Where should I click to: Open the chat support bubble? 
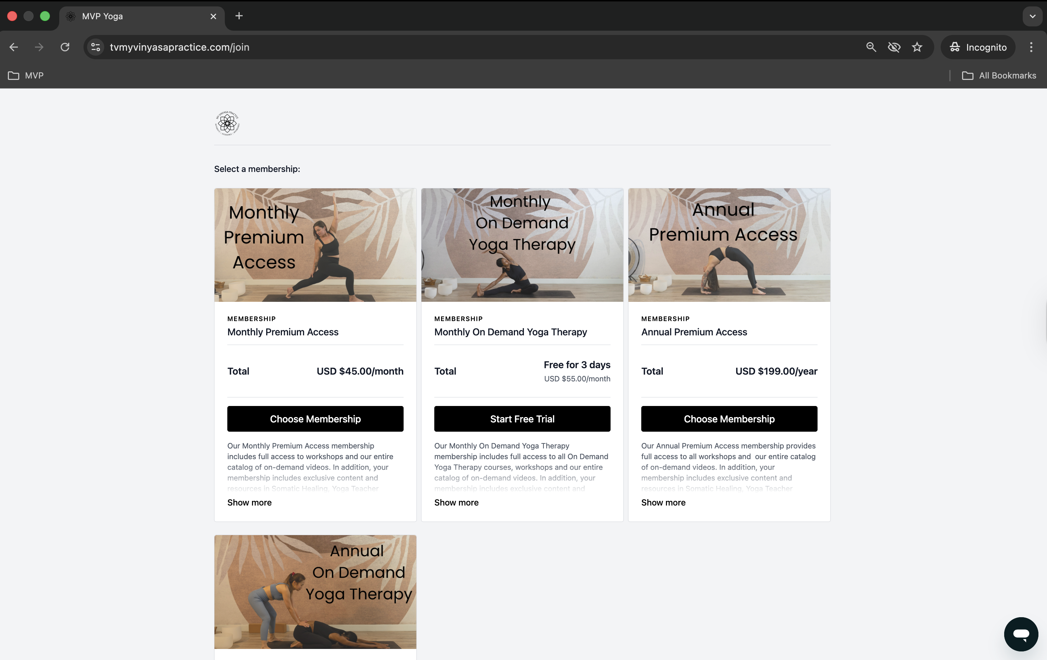[1021, 634]
